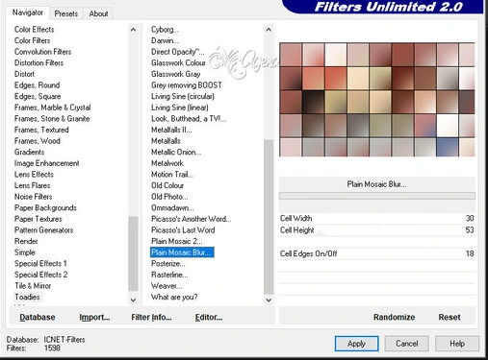Select the Pattern Generators category

coord(43,230)
